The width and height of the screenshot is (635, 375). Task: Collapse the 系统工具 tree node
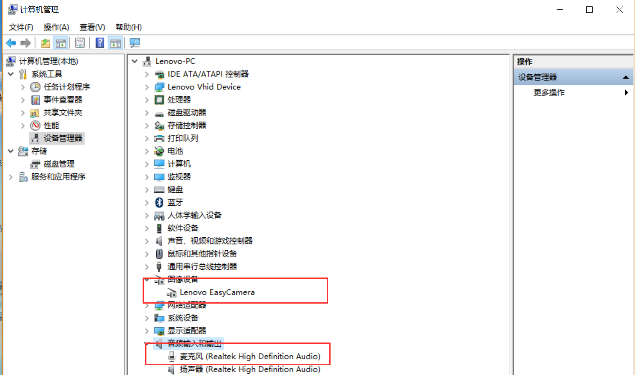tap(11, 74)
